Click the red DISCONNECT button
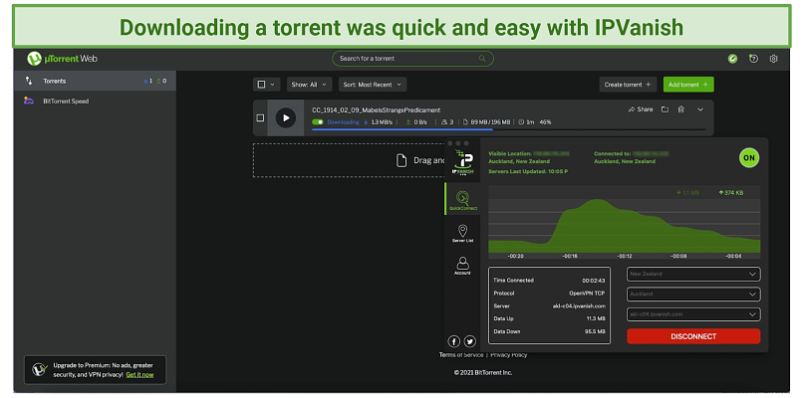Image resolution: width=803 pixels, height=398 pixels. click(693, 336)
